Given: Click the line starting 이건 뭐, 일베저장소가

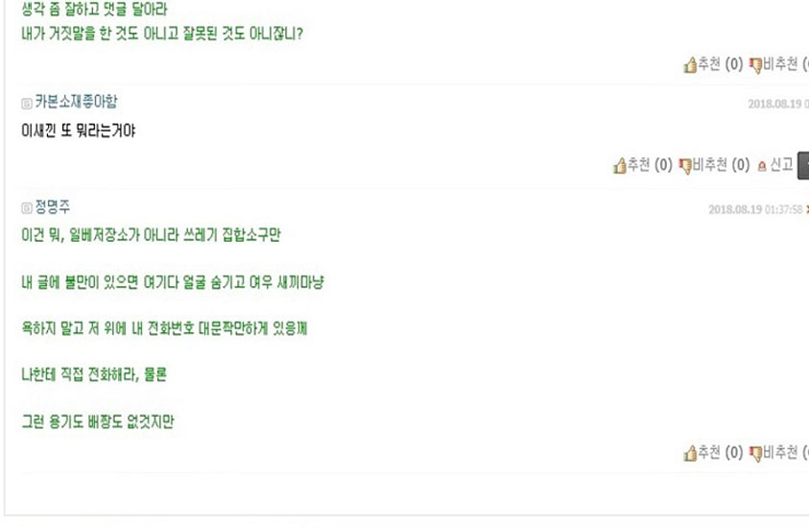Looking at the screenshot, I should (x=152, y=235).
